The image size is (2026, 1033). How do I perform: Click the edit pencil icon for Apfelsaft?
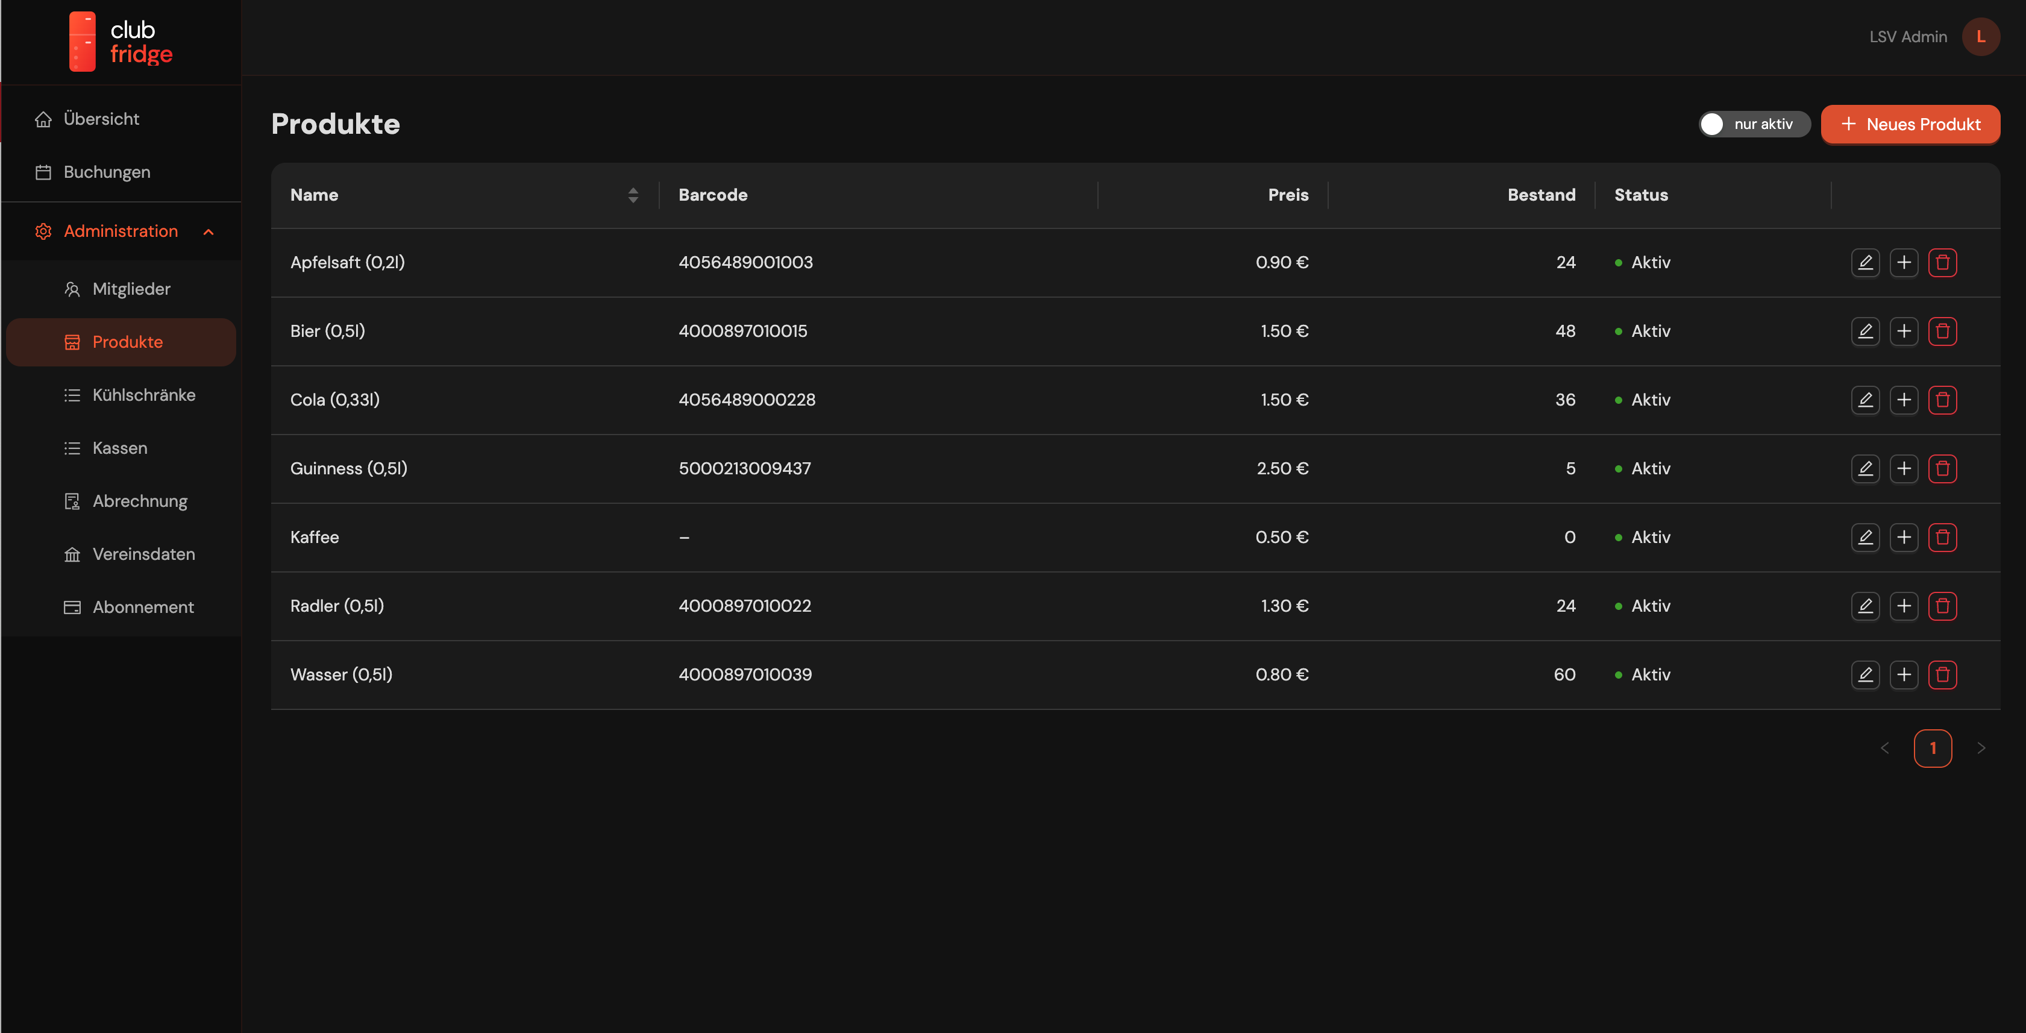pyautogui.click(x=1864, y=262)
